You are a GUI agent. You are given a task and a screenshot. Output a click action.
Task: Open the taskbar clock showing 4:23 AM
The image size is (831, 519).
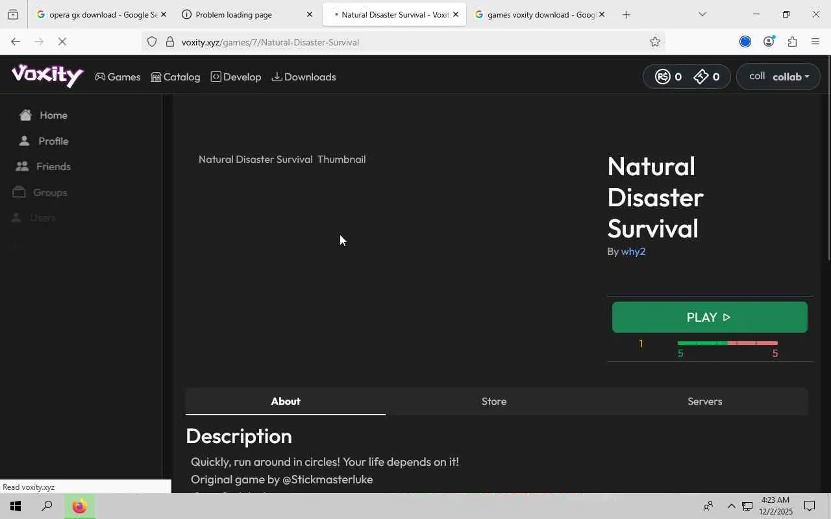[x=776, y=506]
